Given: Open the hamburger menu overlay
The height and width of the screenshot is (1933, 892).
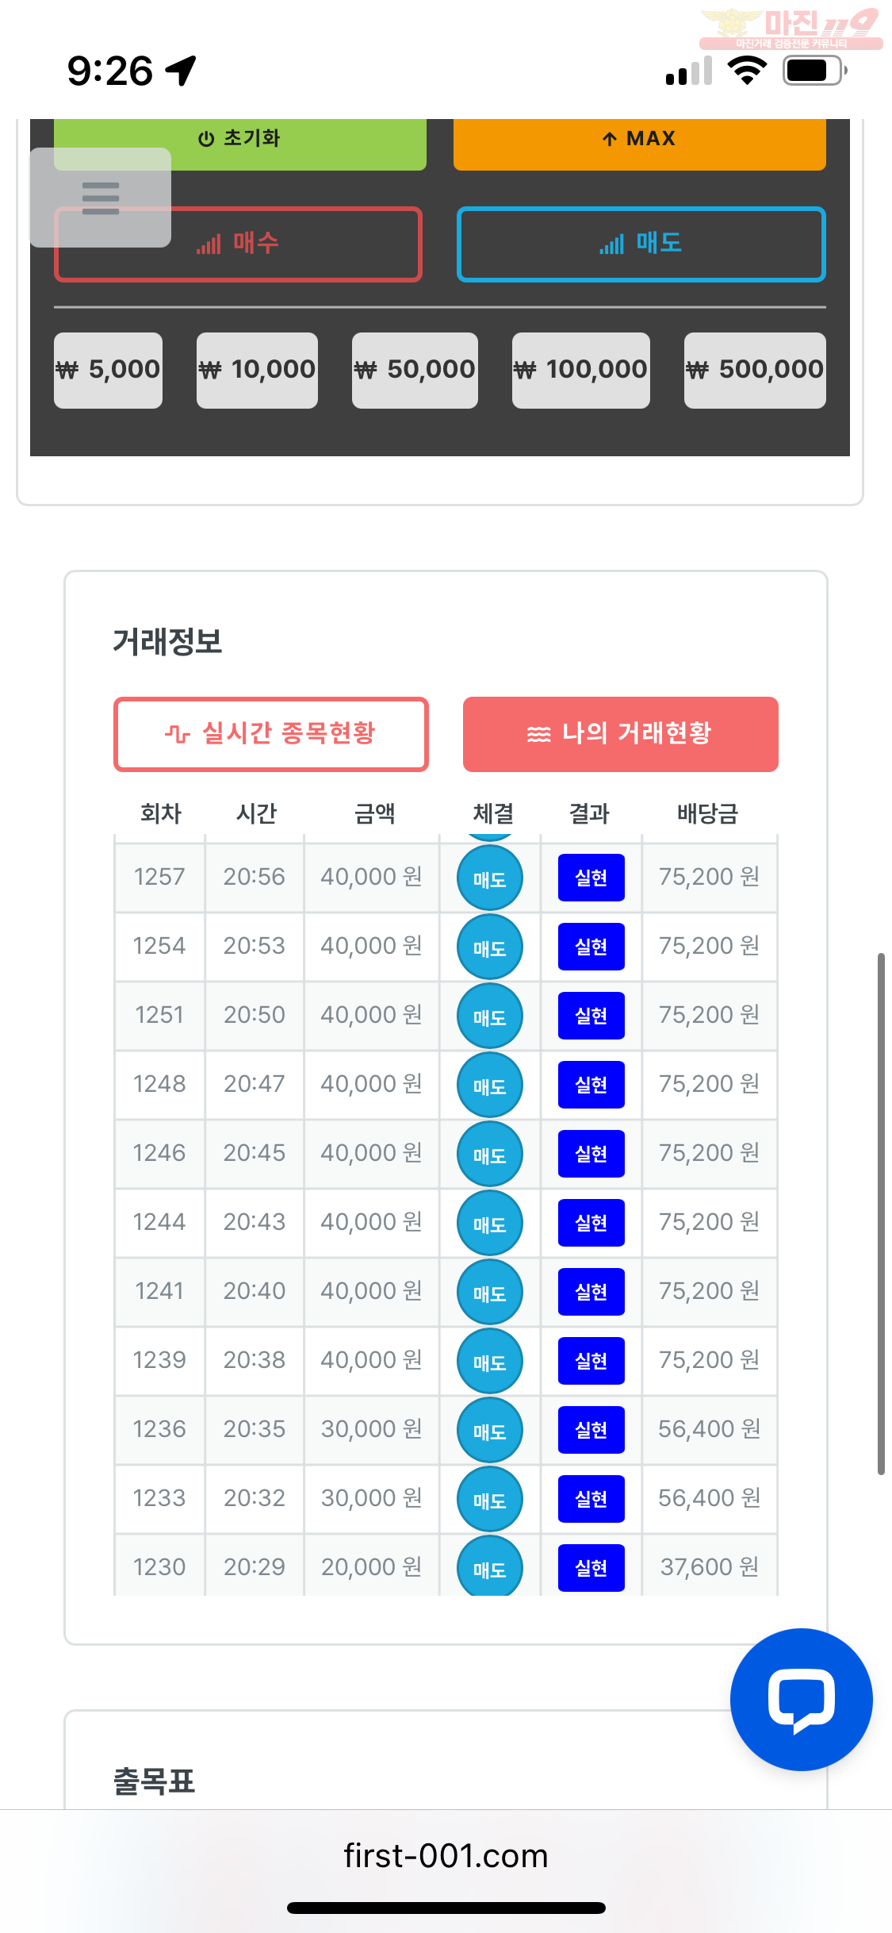Looking at the screenshot, I should (x=101, y=198).
